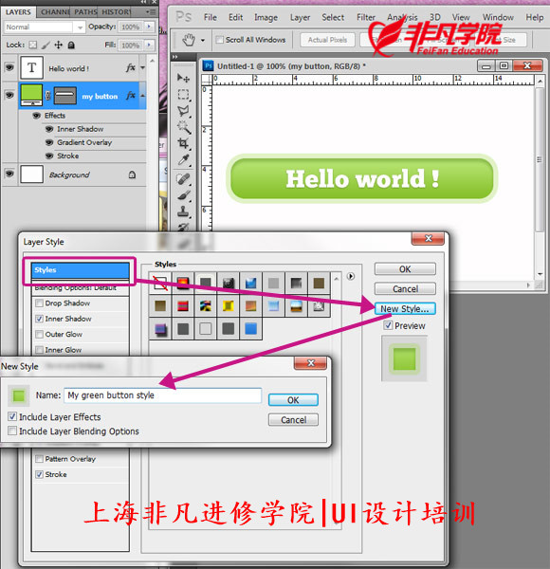550x569 pixels.
Task: Hide the Hello world text layer
Action: 9,67
